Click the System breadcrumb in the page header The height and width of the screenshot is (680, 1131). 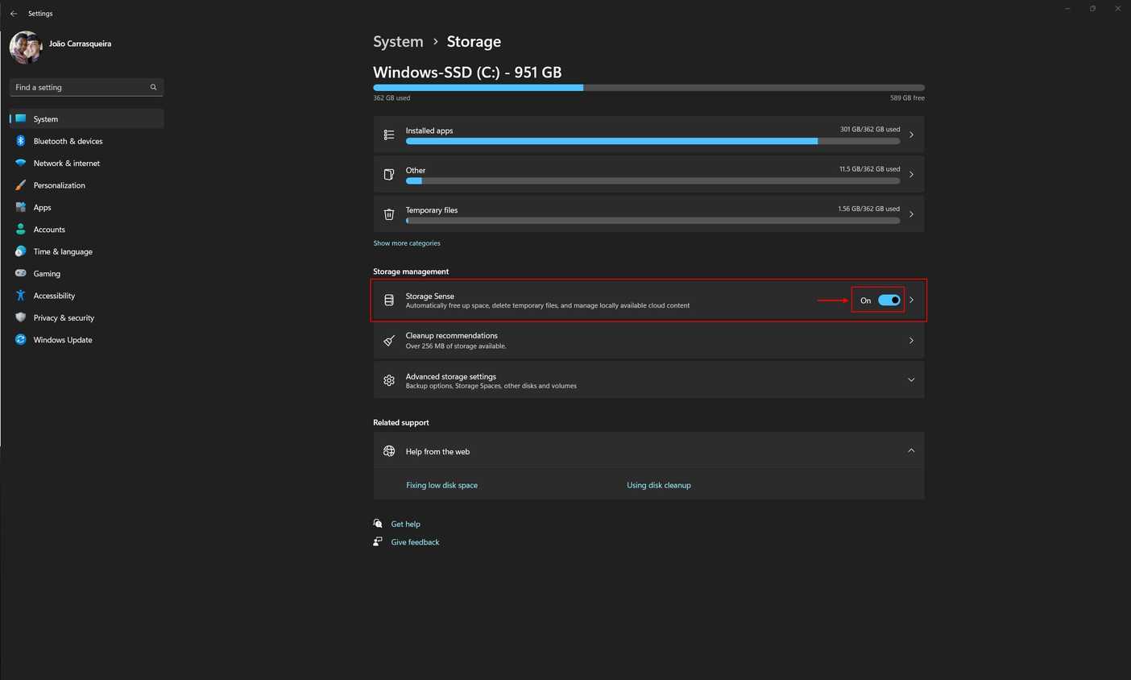coord(398,42)
